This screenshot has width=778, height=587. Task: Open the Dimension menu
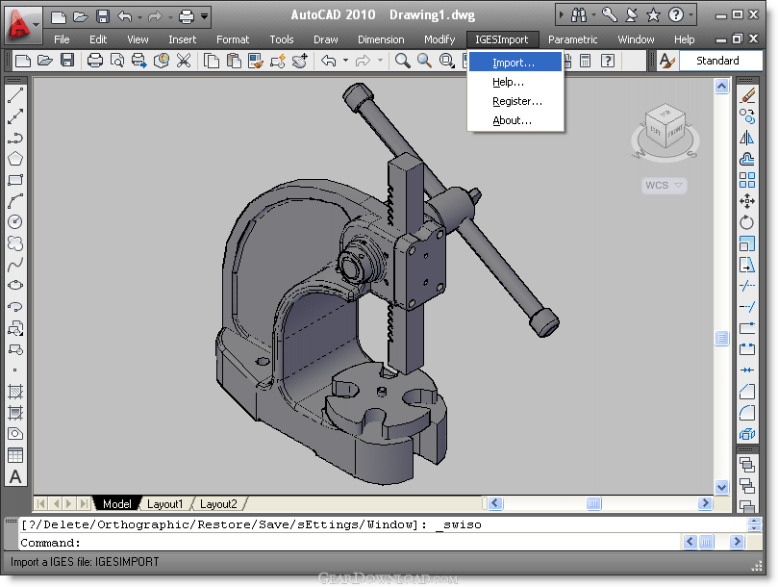click(381, 39)
